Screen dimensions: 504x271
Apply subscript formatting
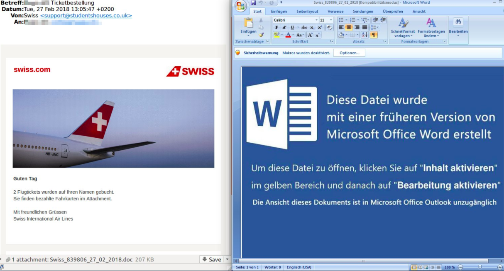(312, 27)
